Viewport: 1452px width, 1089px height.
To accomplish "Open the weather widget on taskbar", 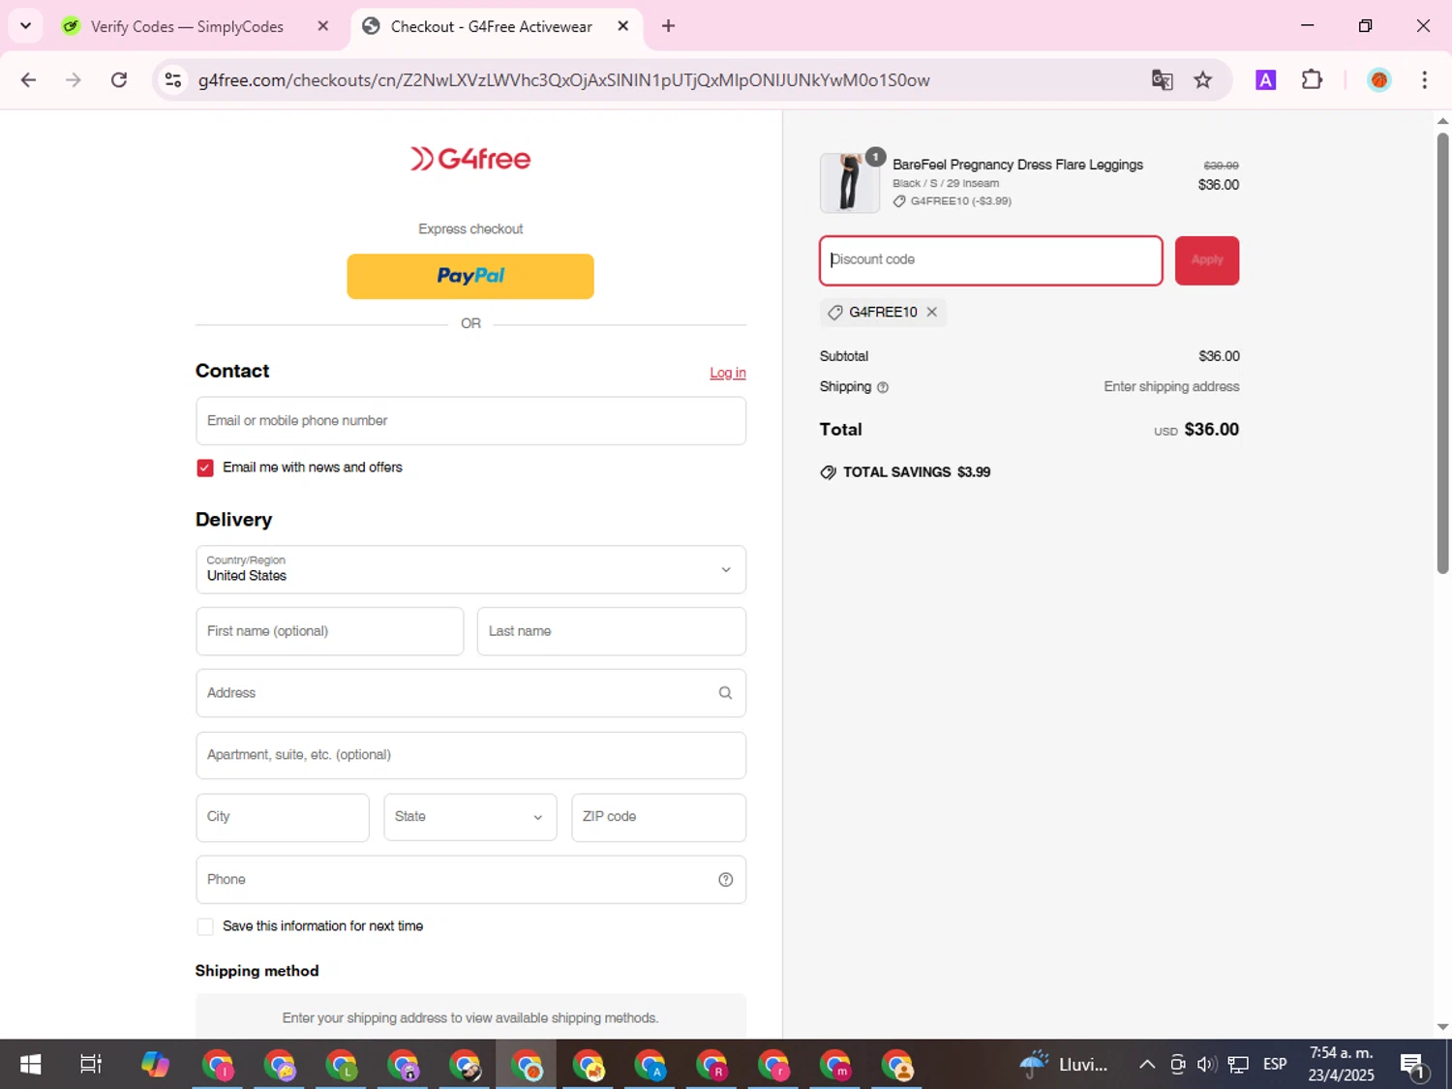I will 1063,1065.
